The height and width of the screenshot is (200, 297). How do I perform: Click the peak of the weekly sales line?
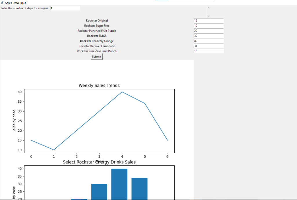click(x=122, y=91)
